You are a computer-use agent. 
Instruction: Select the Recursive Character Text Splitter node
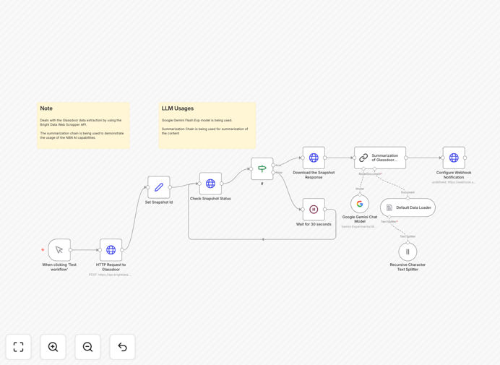pyautogui.click(x=408, y=252)
